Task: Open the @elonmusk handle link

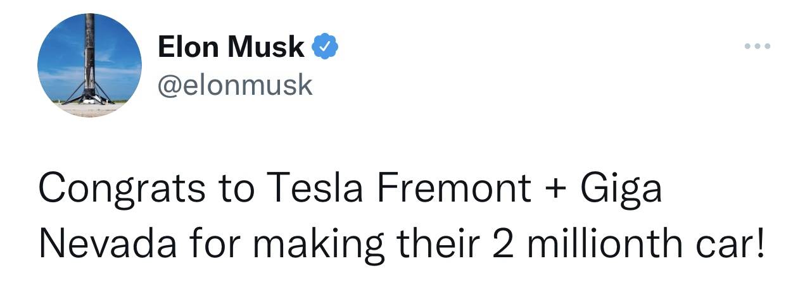Action: [235, 84]
